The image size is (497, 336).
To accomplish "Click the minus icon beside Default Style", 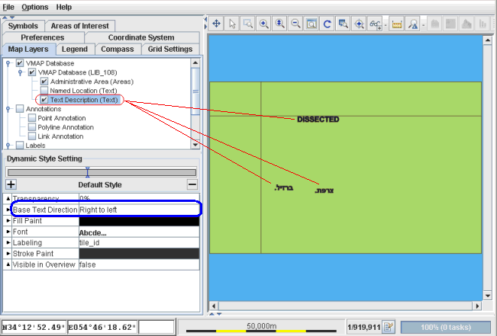I will pos(192,184).
